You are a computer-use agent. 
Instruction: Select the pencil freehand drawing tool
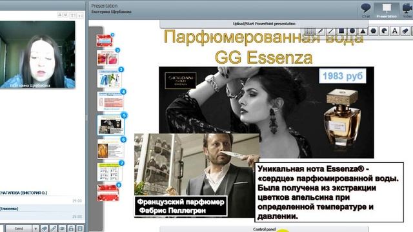point(320,32)
